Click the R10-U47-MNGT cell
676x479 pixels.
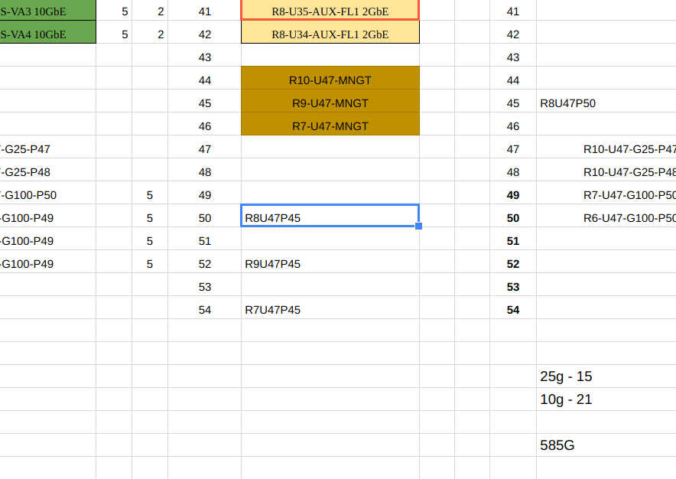pos(330,78)
